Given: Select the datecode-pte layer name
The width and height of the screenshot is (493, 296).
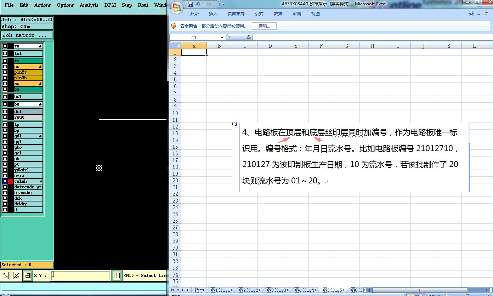Looking at the screenshot, I should pyautogui.click(x=28, y=187).
